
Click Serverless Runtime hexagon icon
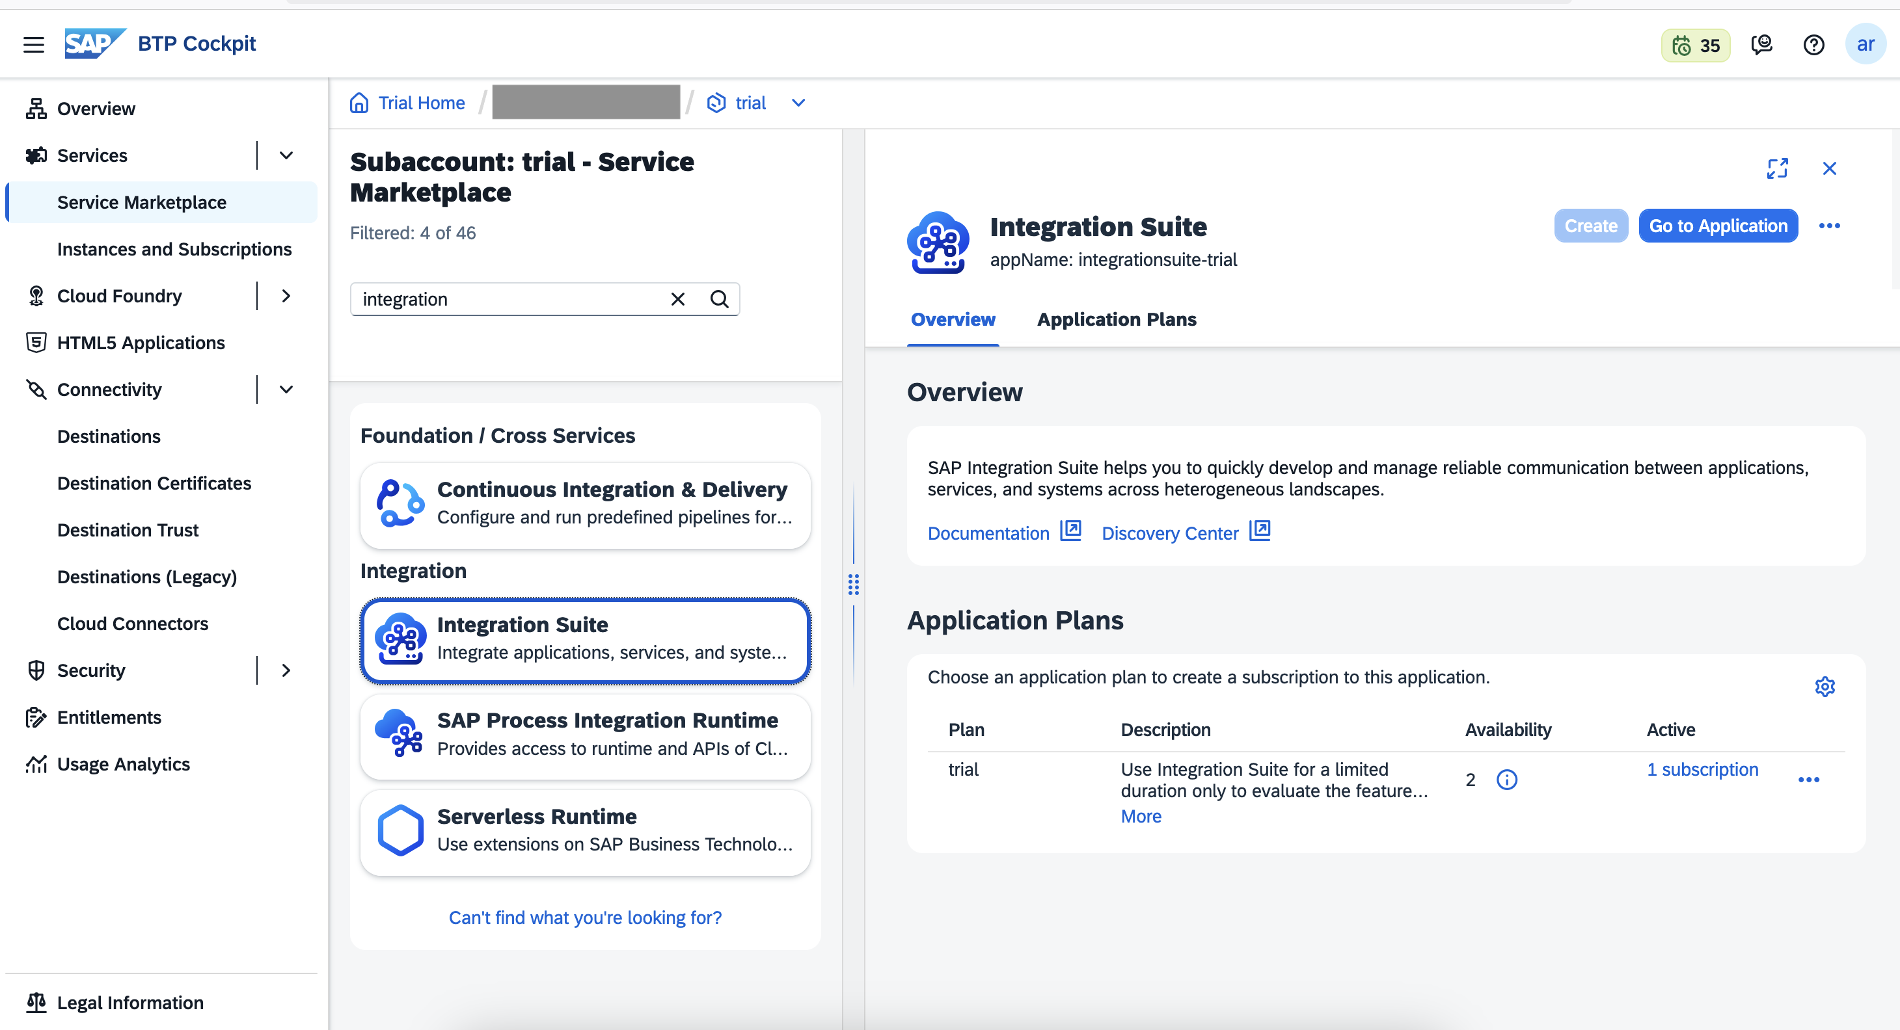(x=401, y=830)
